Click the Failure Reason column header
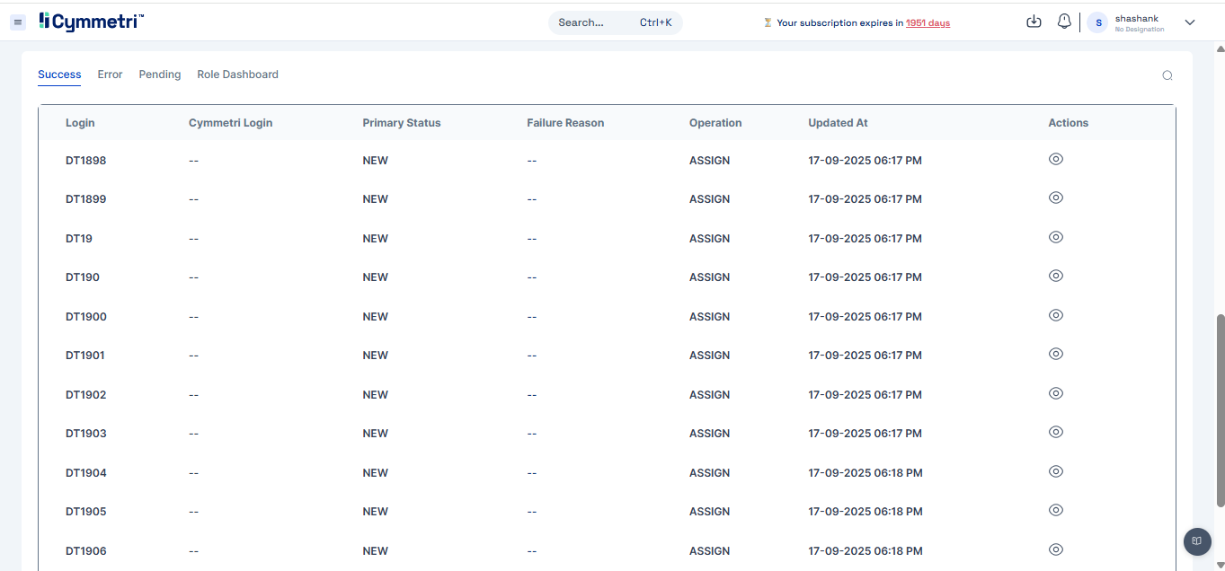 [x=565, y=123]
